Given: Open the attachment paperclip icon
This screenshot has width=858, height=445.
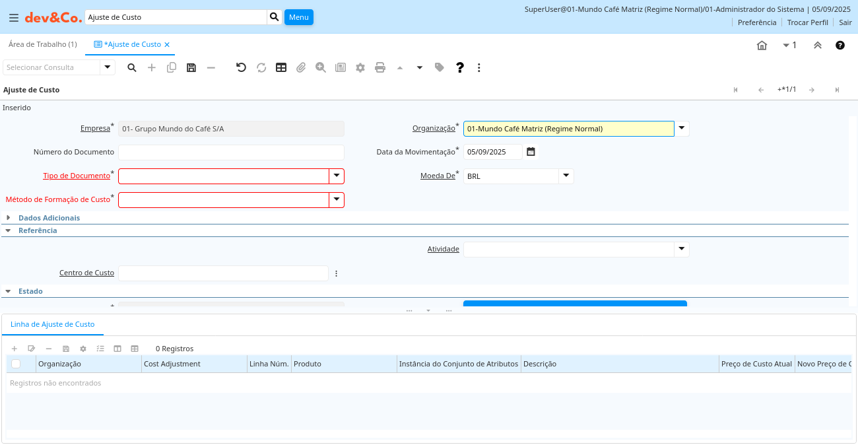Looking at the screenshot, I should [301, 67].
